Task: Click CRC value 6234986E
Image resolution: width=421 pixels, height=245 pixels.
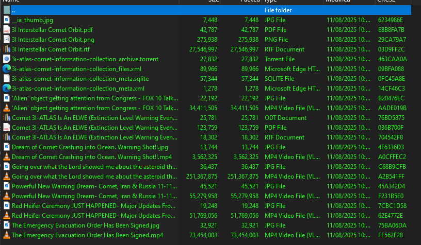Action: pos(391,20)
